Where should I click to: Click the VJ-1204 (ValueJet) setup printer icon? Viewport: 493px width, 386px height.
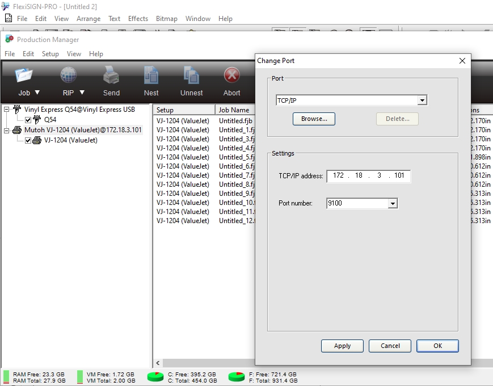pyautogui.click(x=37, y=140)
